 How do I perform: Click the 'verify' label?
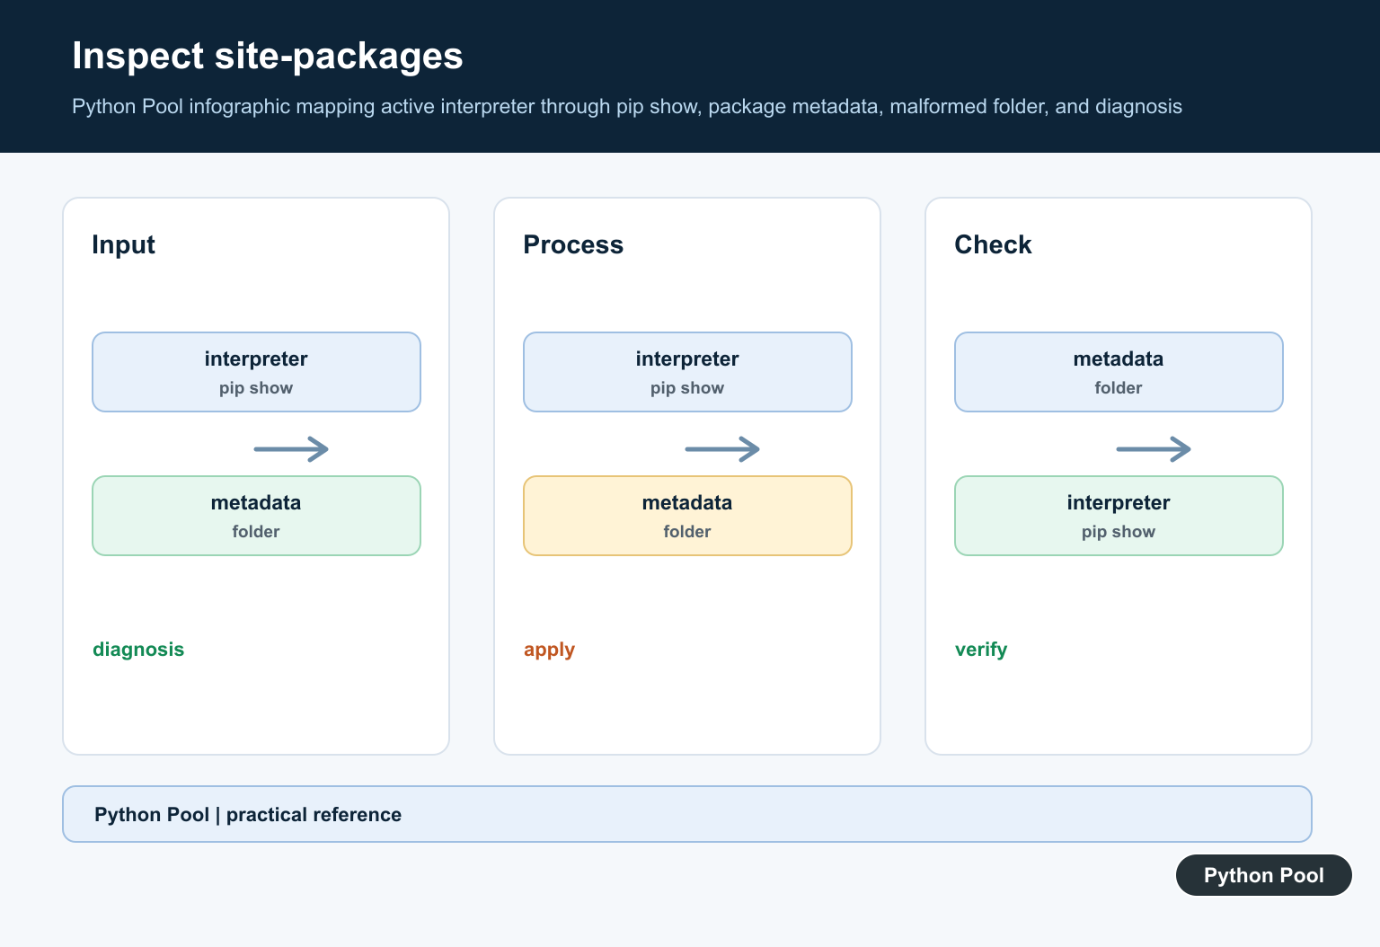coord(981,651)
